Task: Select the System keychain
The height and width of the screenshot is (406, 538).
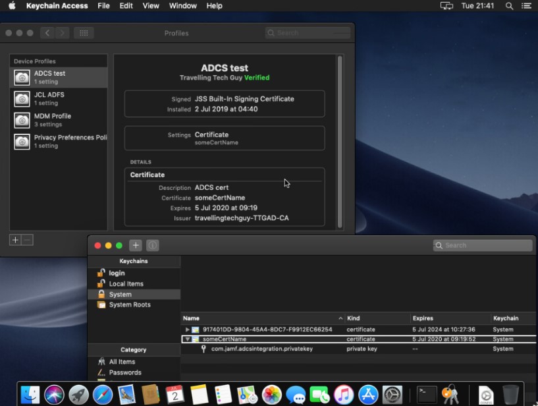Action: (x=134, y=295)
